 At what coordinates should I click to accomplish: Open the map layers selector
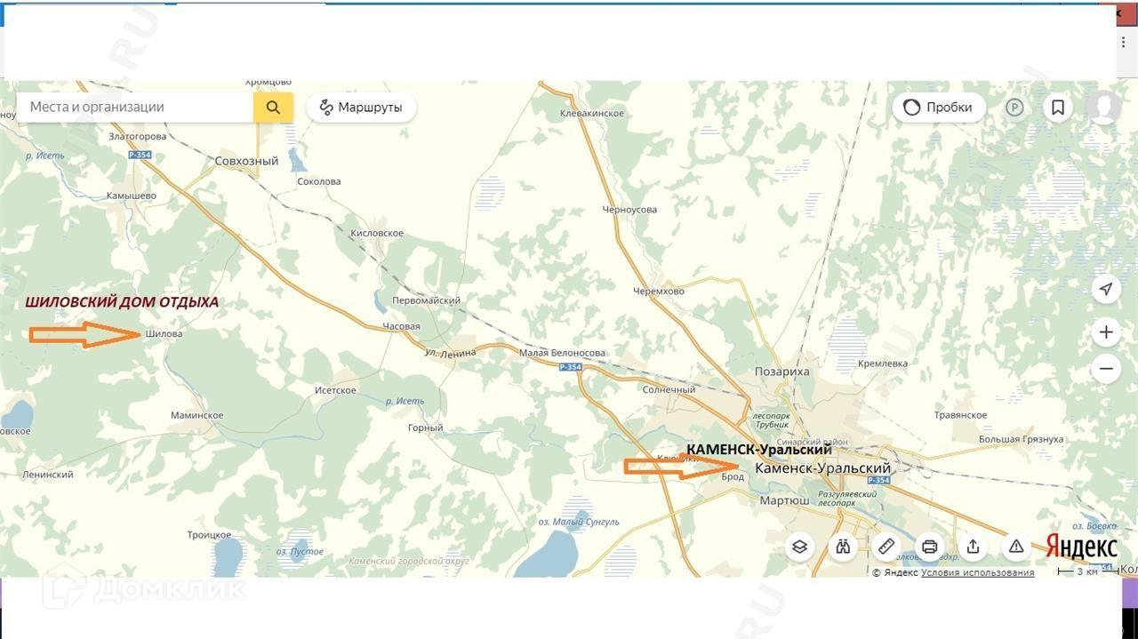(x=799, y=547)
